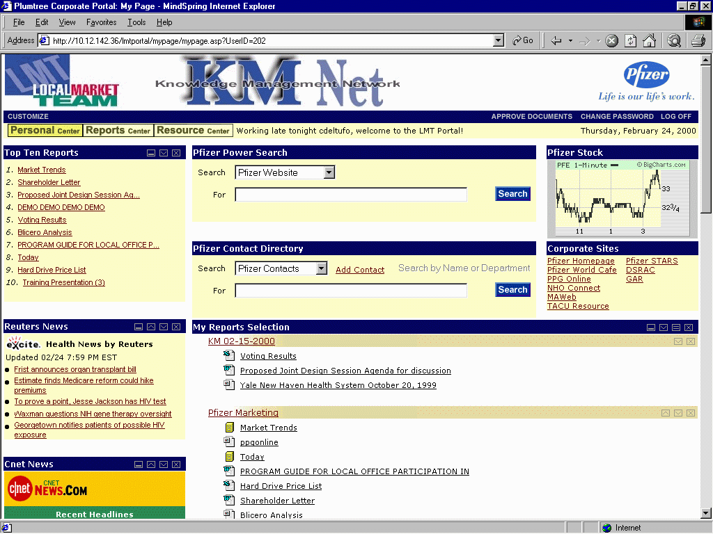Open the KM 02-15-2000 section heading link
Screen dimensions: 713x534
coord(242,341)
